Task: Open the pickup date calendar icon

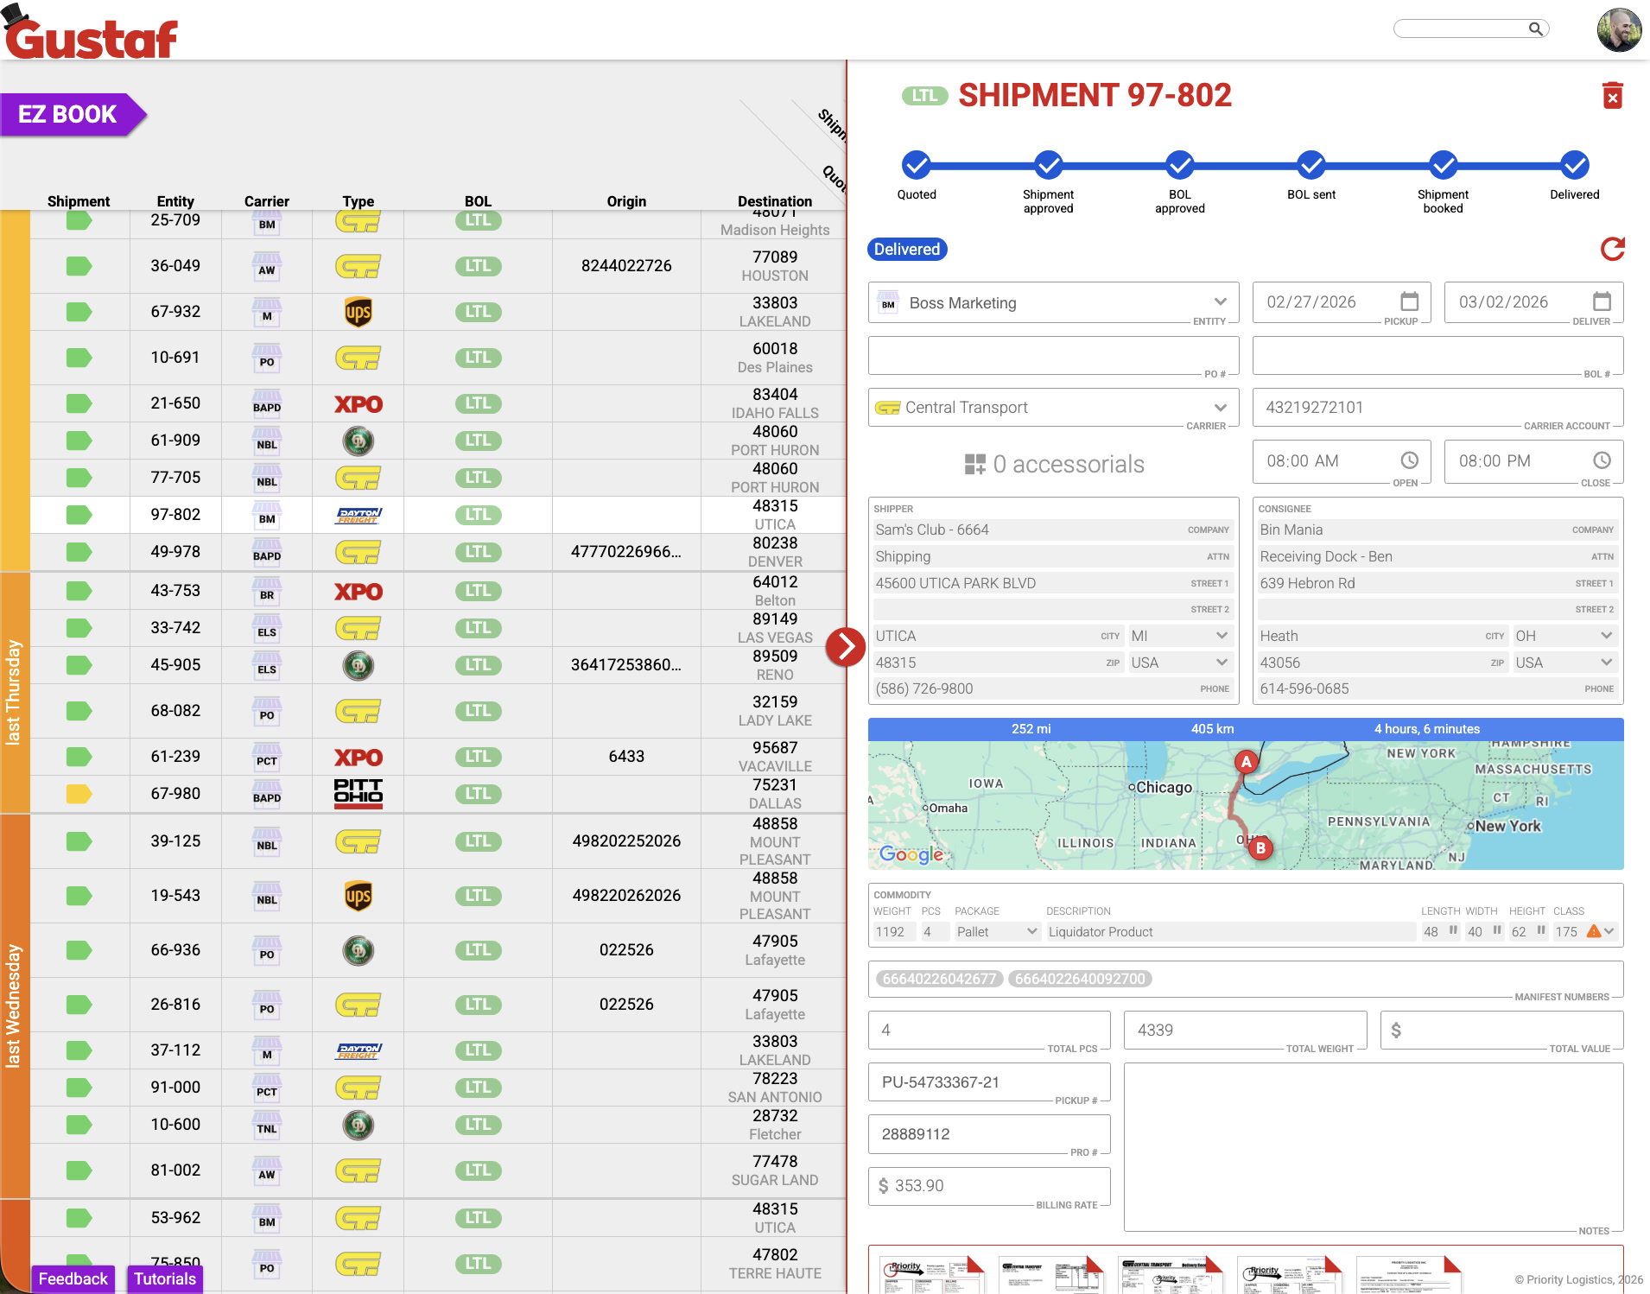Action: click(x=1409, y=301)
